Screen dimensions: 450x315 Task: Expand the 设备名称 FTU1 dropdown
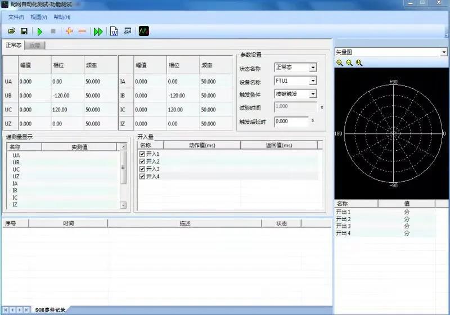(313, 81)
